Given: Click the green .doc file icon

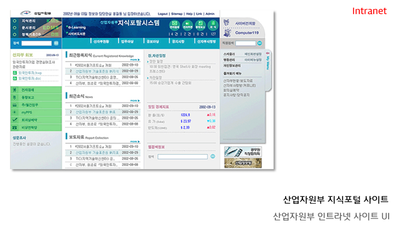Looking at the screenshot, I should coord(15,79).
